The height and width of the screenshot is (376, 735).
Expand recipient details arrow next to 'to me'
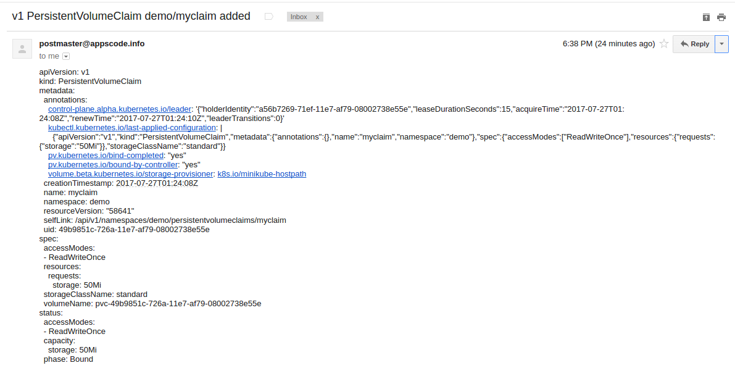coord(66,56)
